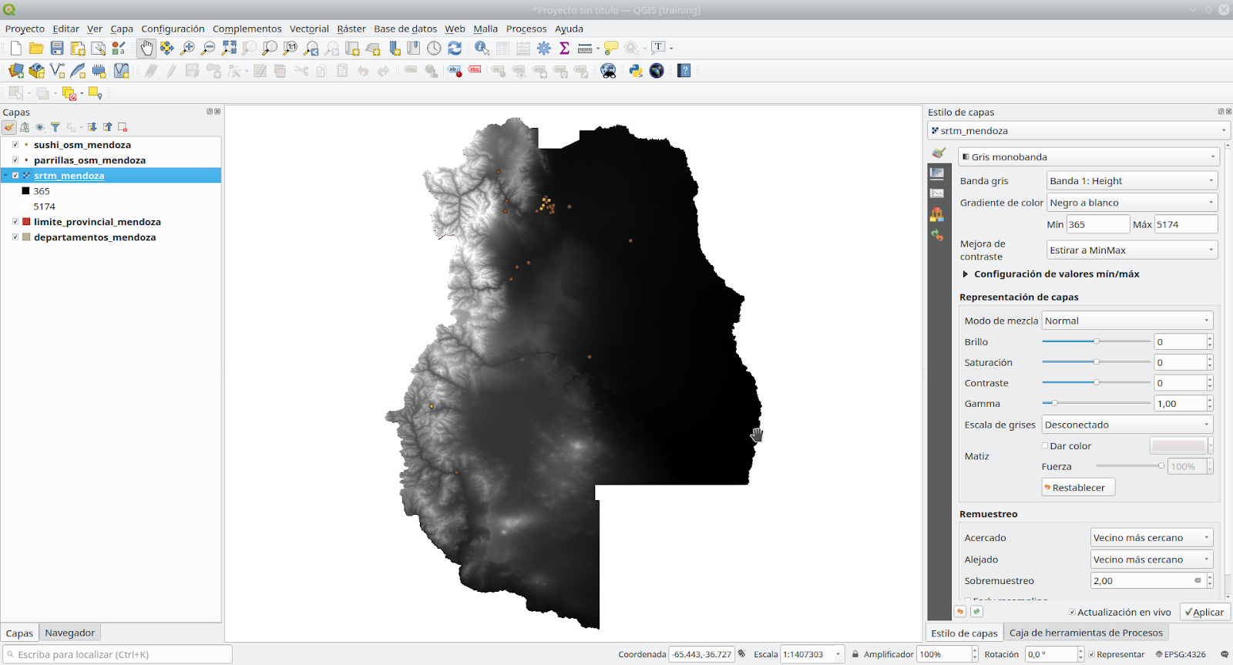Open Histogram tab icon in layer styling sidebar
This screenshot has width=1233, height=665.
[x=937, y=193]
